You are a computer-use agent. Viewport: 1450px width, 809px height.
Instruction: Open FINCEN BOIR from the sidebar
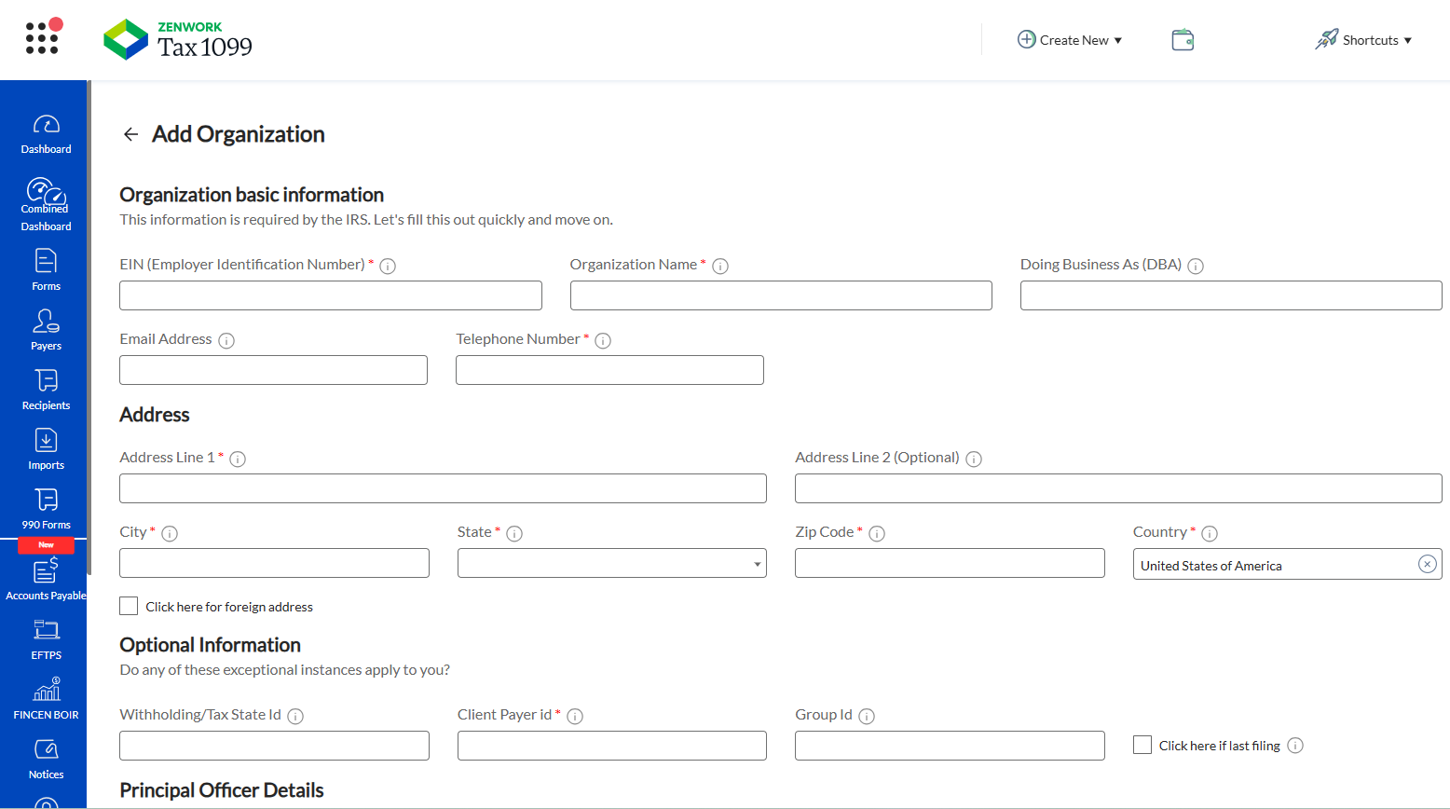tap(45, 697)
